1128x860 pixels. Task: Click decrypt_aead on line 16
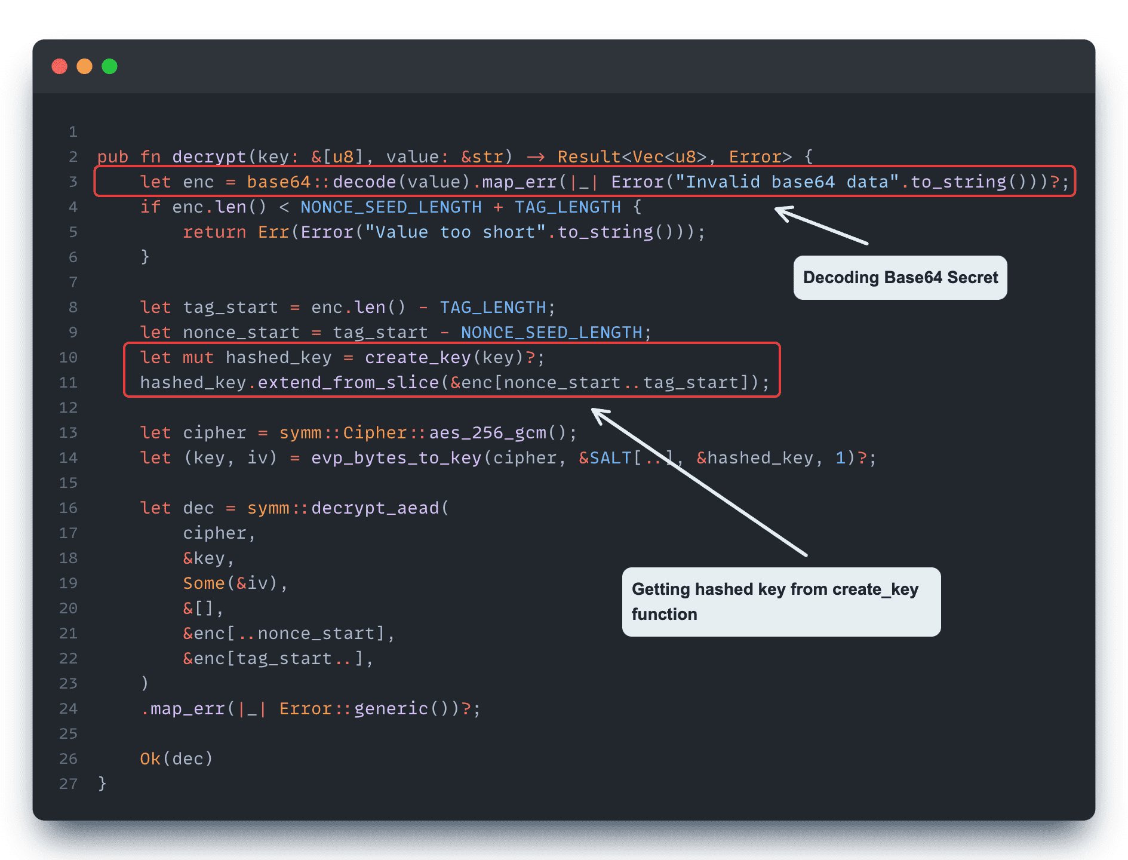coord(375,508)
